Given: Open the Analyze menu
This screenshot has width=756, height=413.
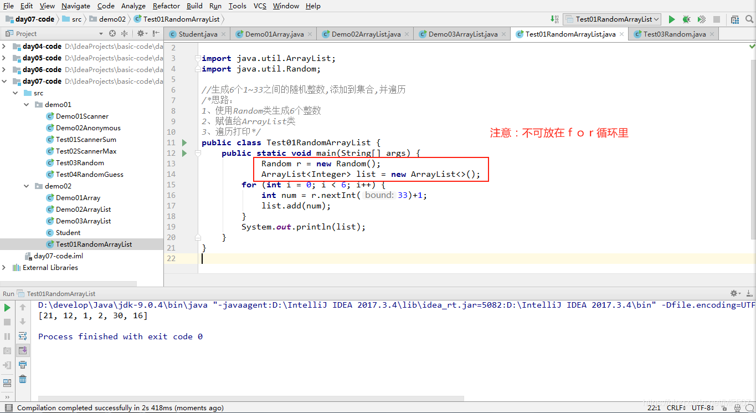Looking at the screenshot, I should coord(133,6).
